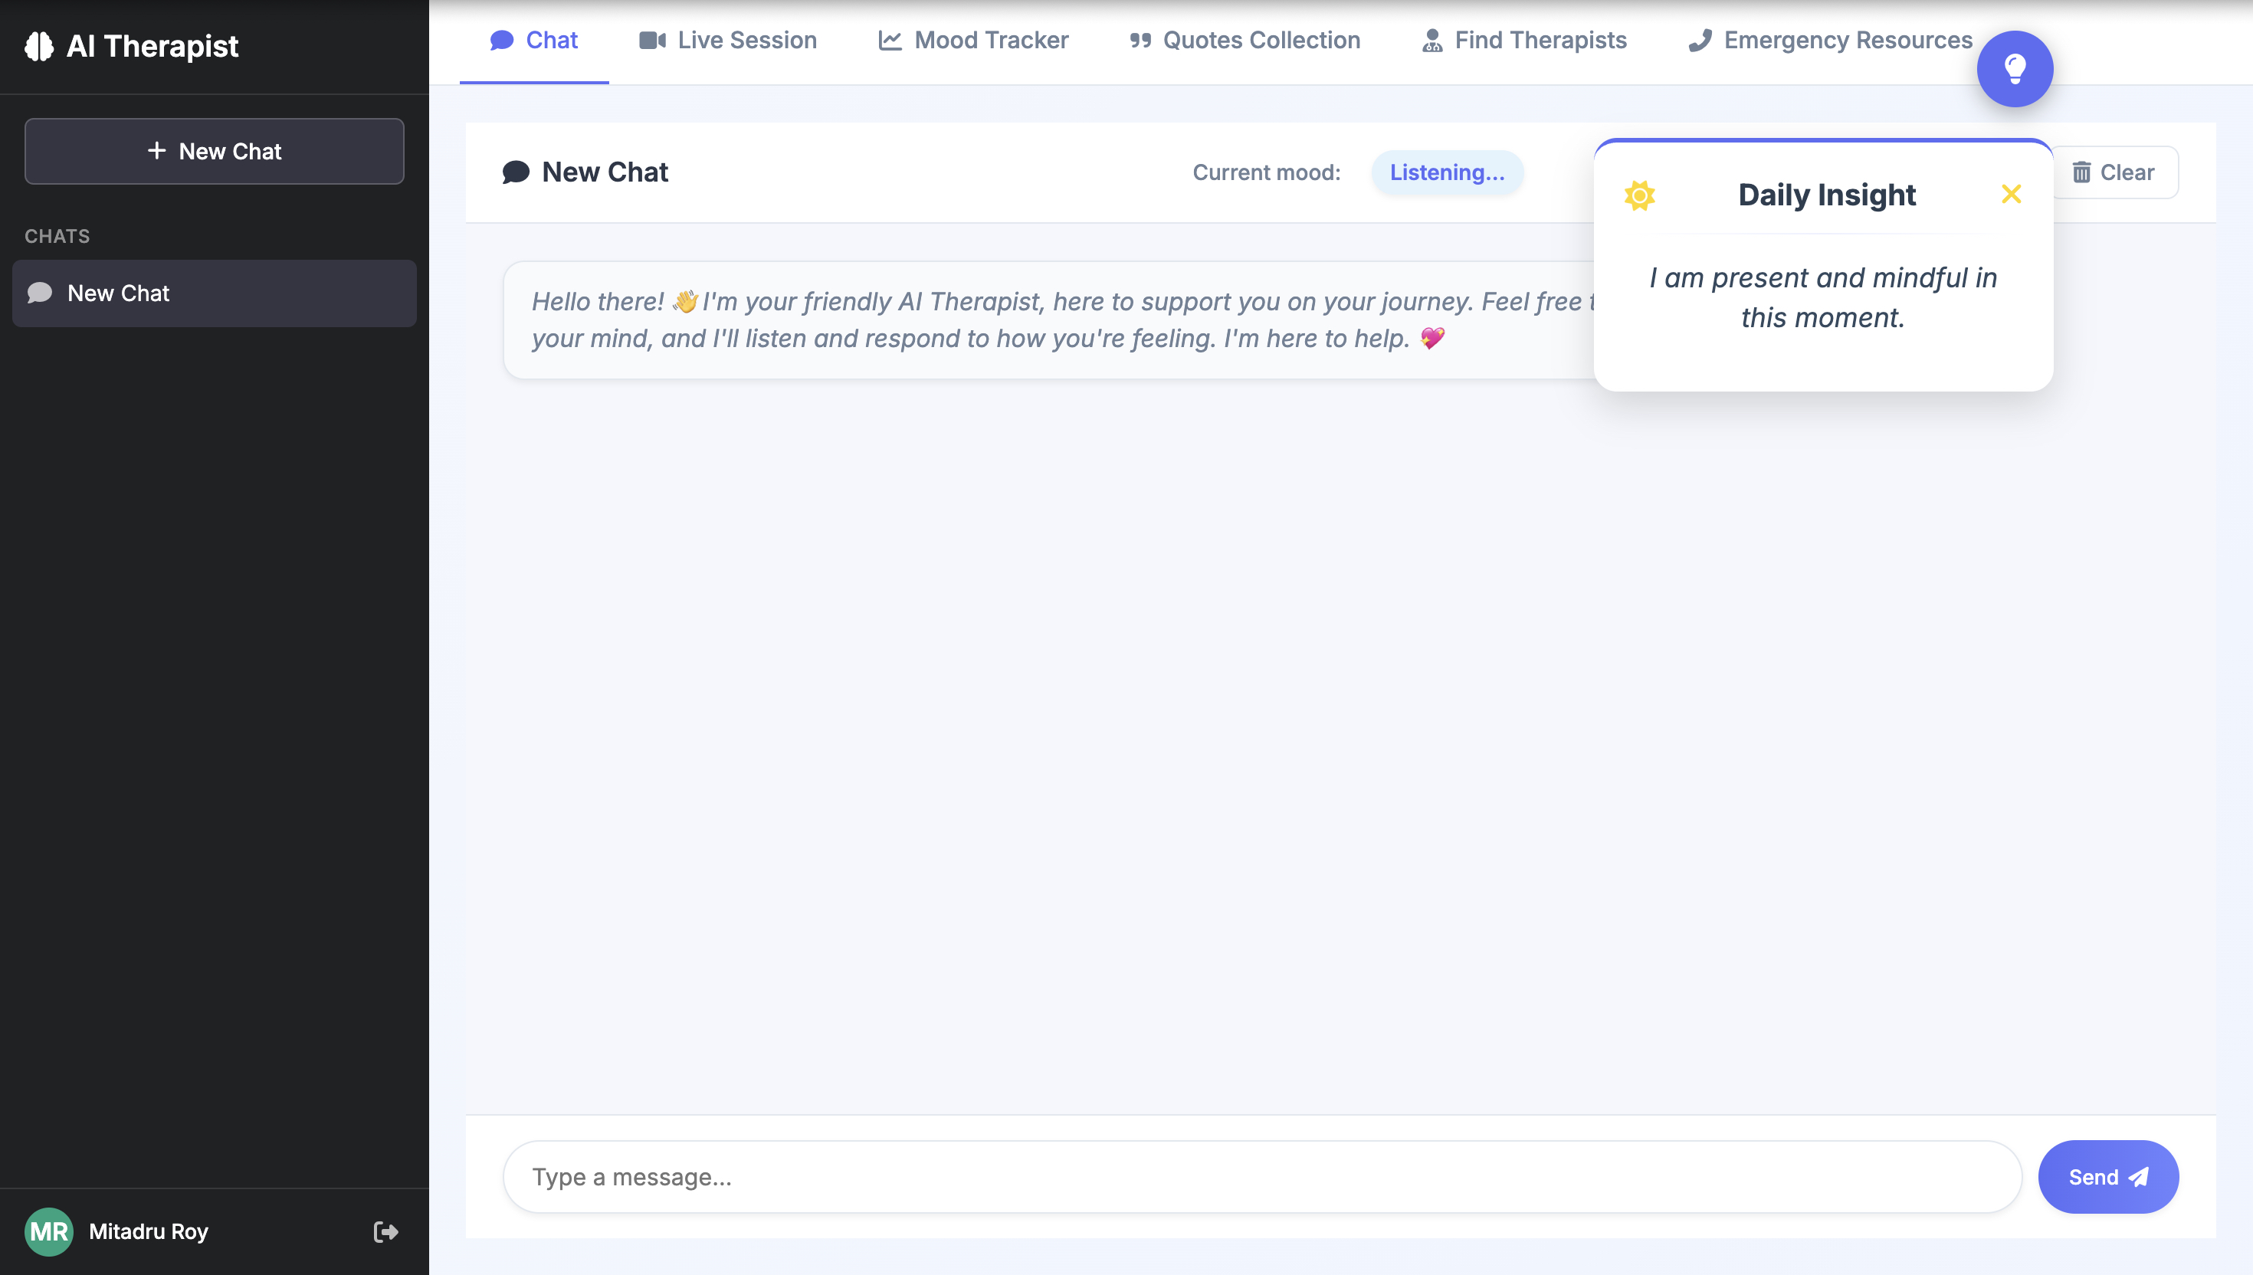Screen dimensions: 2253x1275
Task: Start a New Chat from sidebar button
Action: [215, 151]
